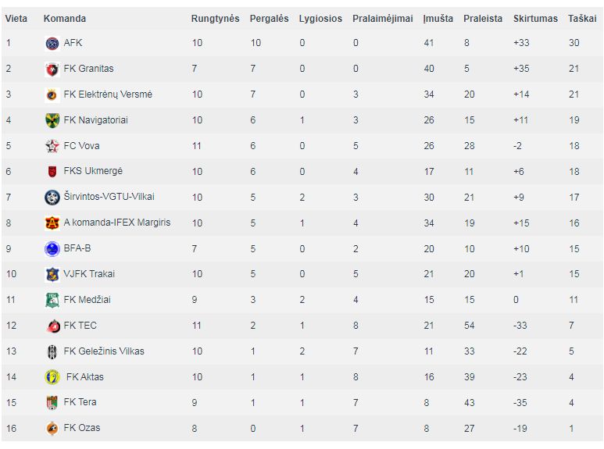This screenshot has height=449, width=604.
Task: Click the AFK team logo
Action: click(x=52, y=44)
